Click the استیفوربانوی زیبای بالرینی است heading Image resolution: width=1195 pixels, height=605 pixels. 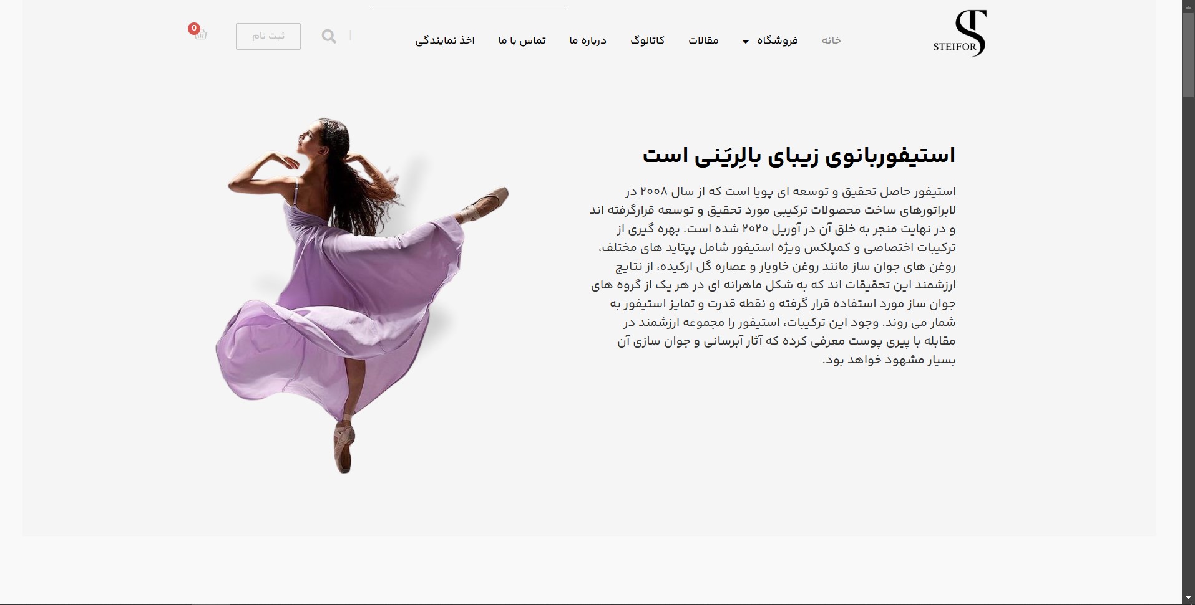[799, 156]
